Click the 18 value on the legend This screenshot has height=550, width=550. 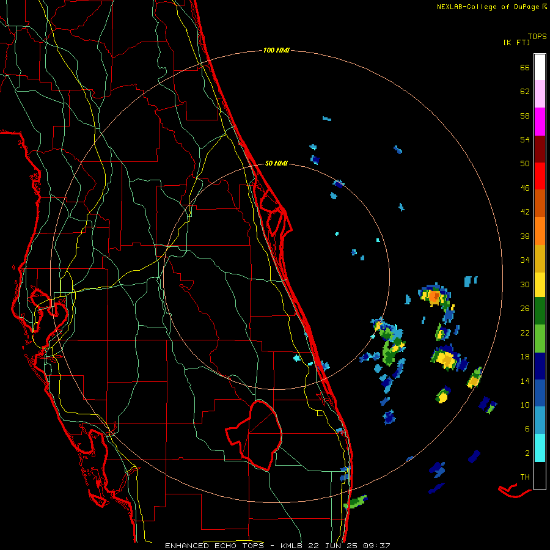525,357
